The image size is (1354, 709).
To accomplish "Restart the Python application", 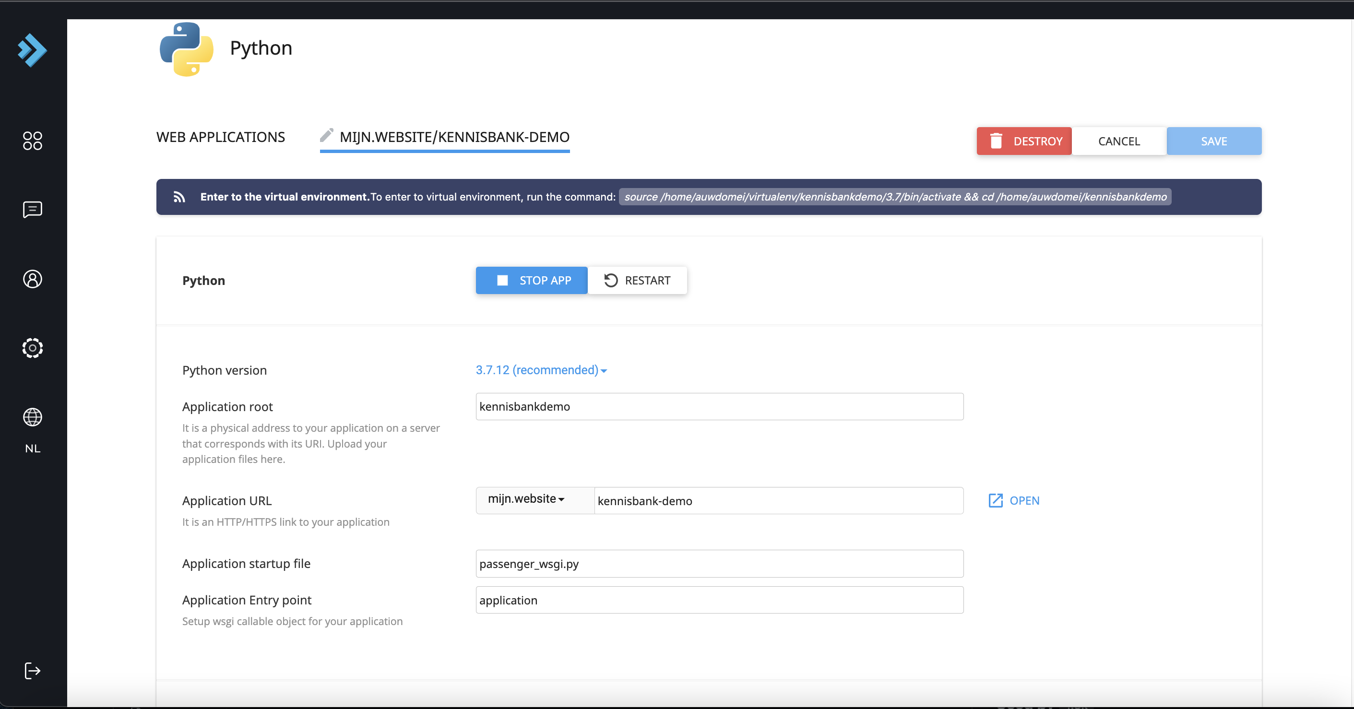I will tap(637, 280).
